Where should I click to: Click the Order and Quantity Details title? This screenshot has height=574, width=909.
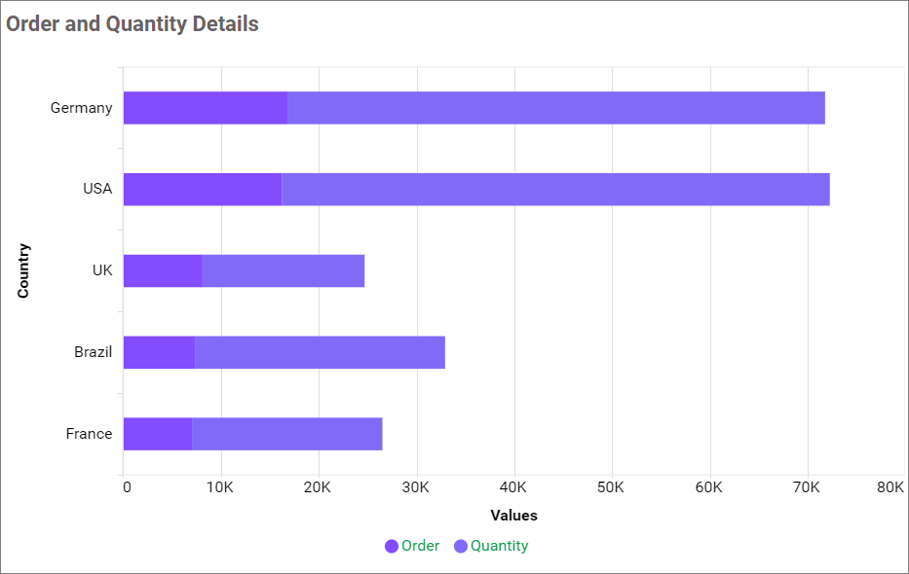pos(133,24)
